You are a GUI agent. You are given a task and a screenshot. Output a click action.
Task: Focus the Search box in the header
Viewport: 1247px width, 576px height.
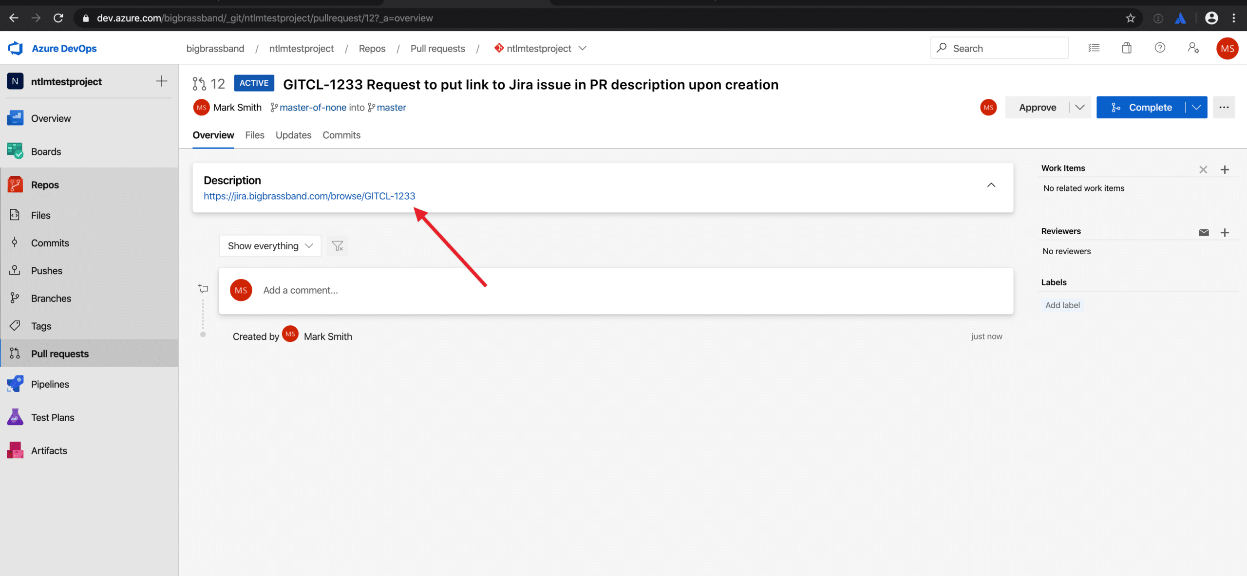click(1000, 48)
